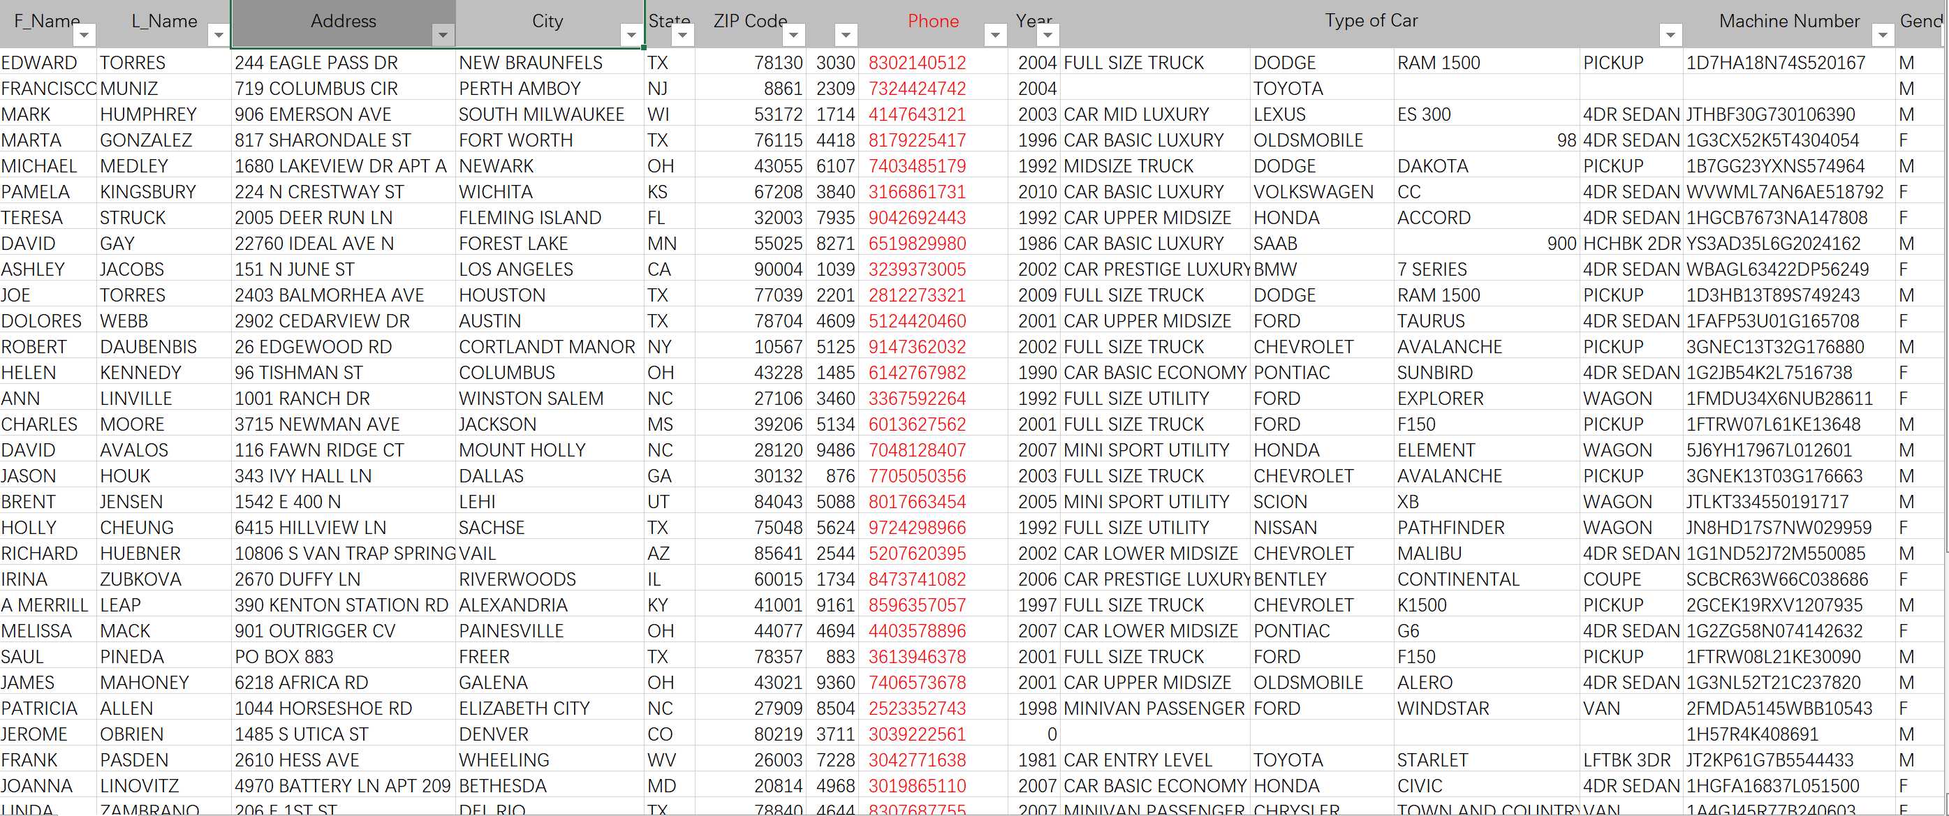Open the State filter dropdown

point(682,35)
